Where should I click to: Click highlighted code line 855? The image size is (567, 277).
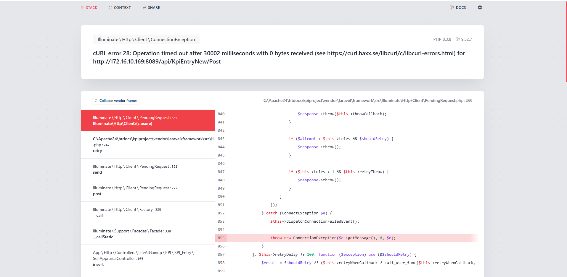pyautogui.click(x=333, y=238)
